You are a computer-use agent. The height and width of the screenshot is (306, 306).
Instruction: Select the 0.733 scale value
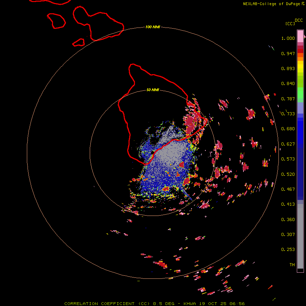tap(288, 114)
